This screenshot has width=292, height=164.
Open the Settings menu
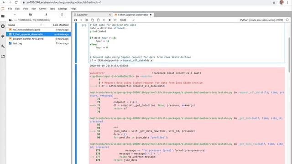[x=63, y=9]
